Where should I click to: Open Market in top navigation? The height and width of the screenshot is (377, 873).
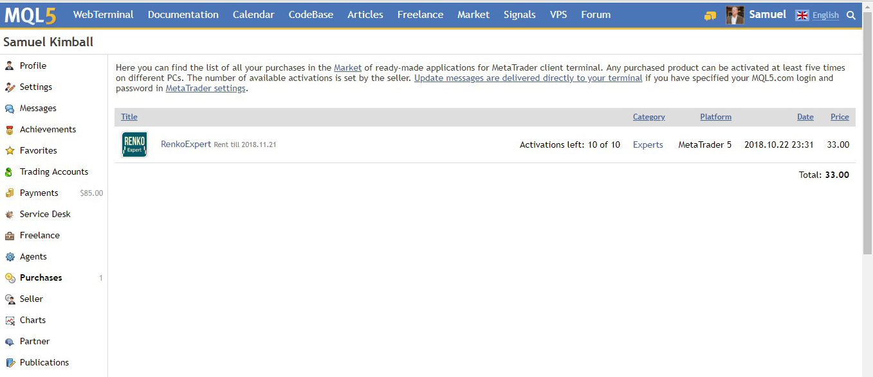point(473,15)
